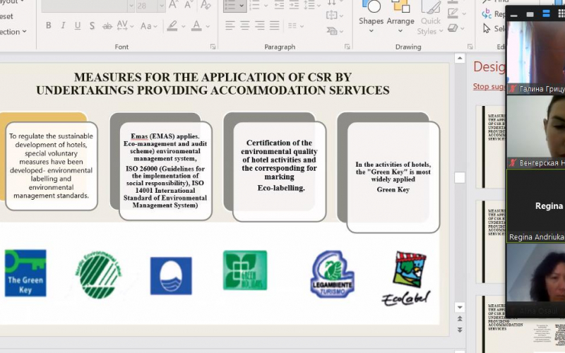Open Add or Remove Columns dropdown
Image resolution: width=565 pixels, height=353 pixels.
click(x=295, y=26)
